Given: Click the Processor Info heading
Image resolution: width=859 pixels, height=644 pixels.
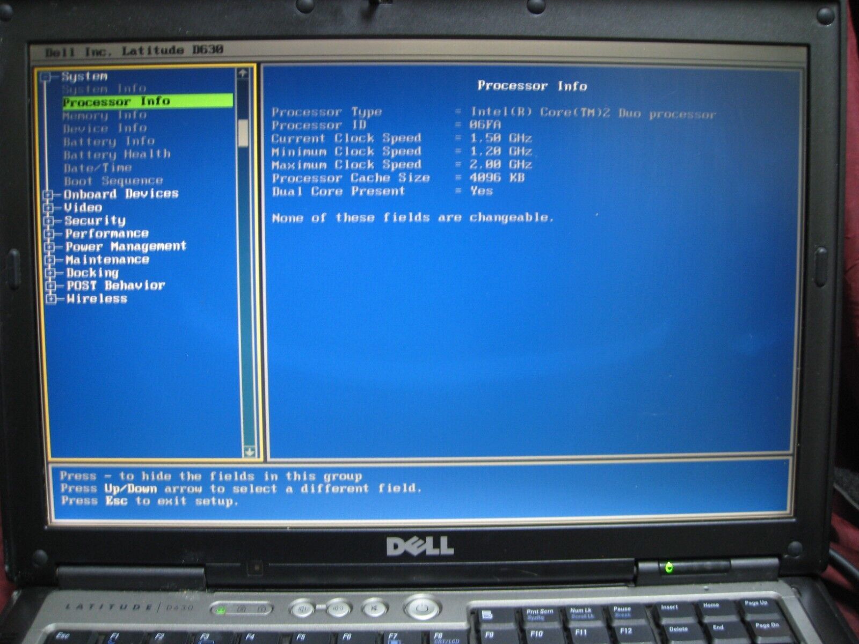Looking at the screenshot, I should [532, 86].
